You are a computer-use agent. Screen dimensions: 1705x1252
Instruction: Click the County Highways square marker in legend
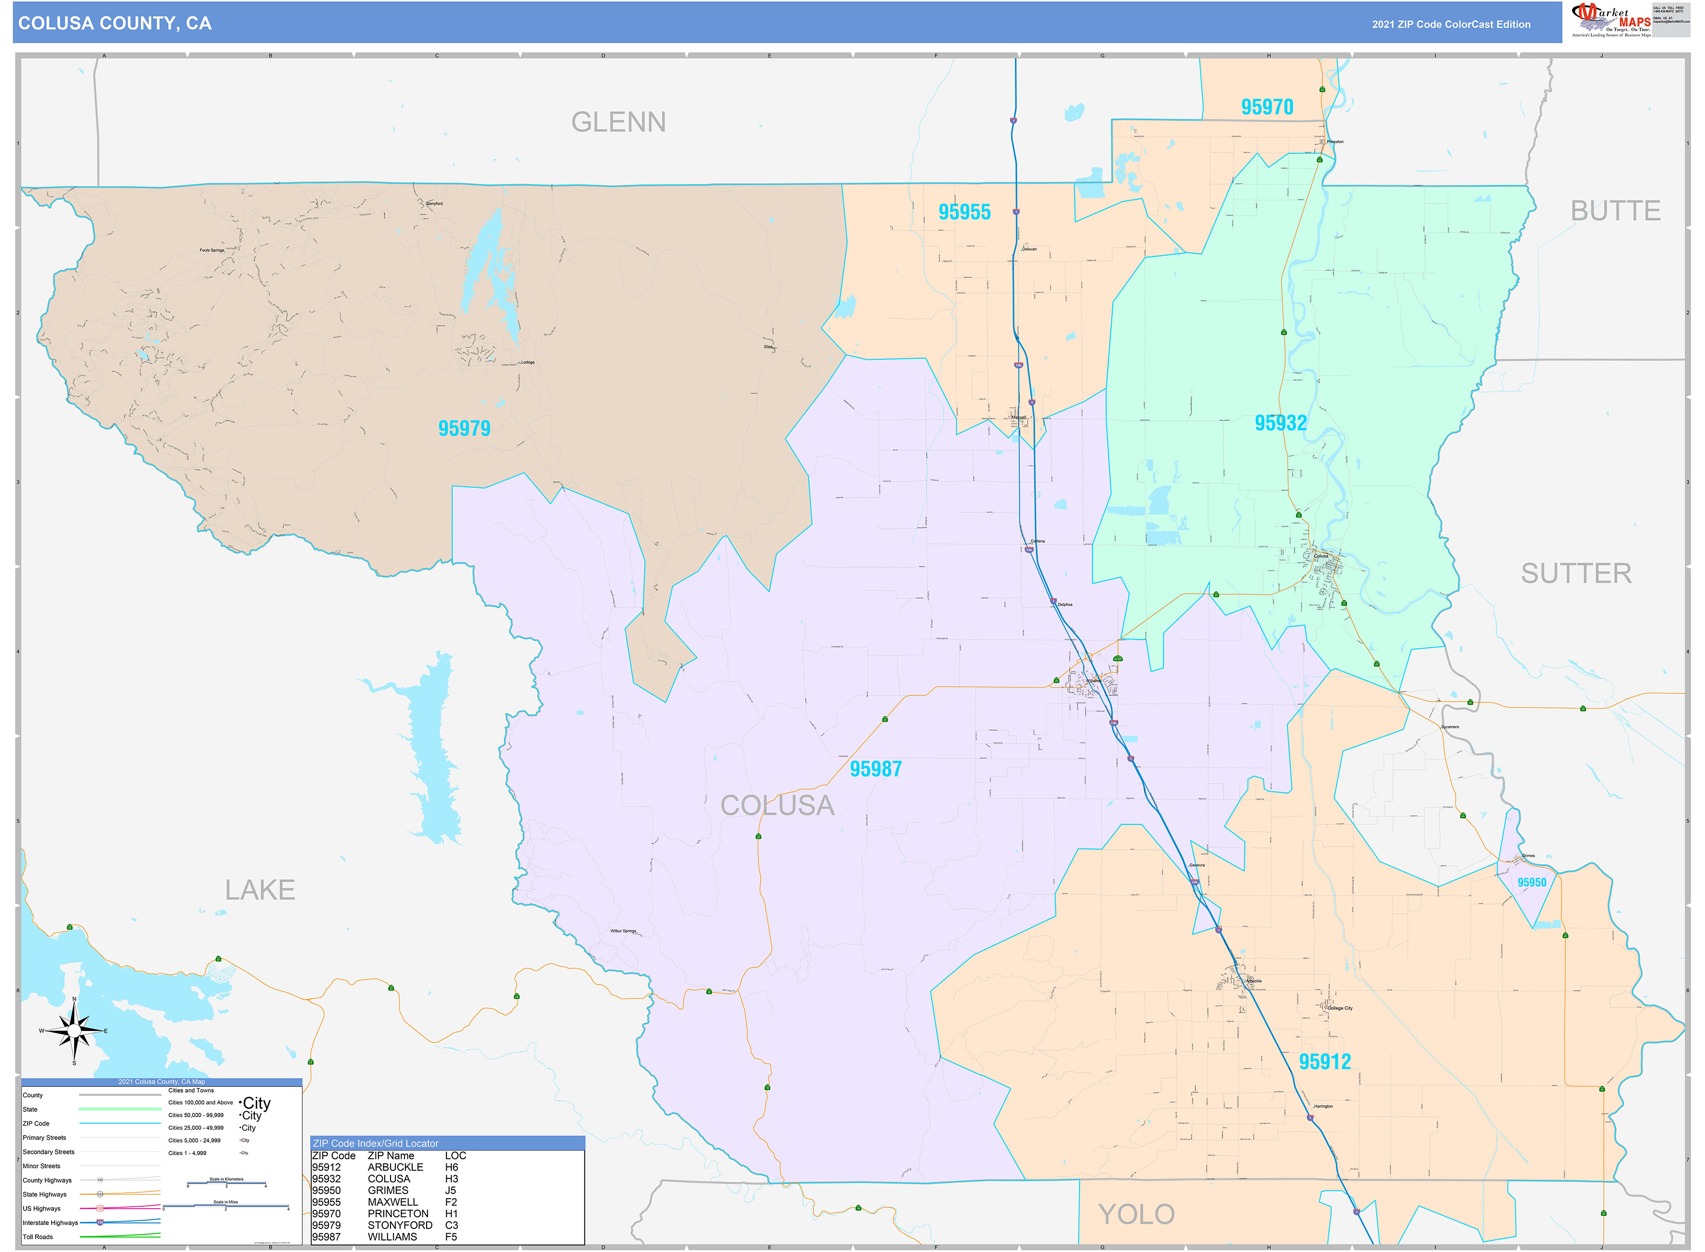click(99, 1180)
